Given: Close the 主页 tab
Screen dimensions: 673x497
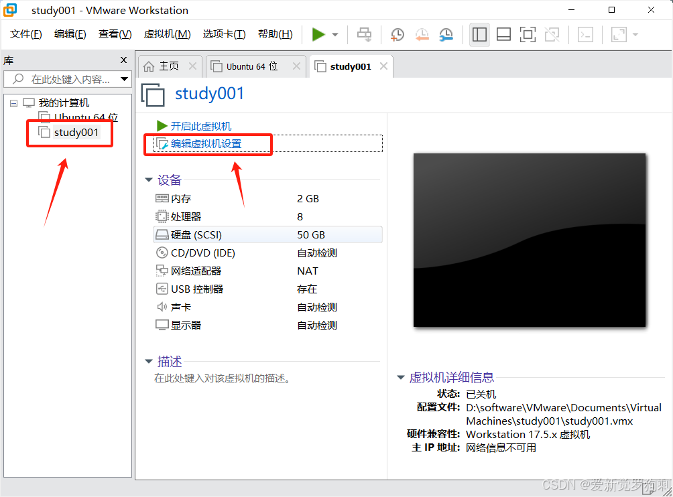Looking at the screenshot, I should pos(192,66).
